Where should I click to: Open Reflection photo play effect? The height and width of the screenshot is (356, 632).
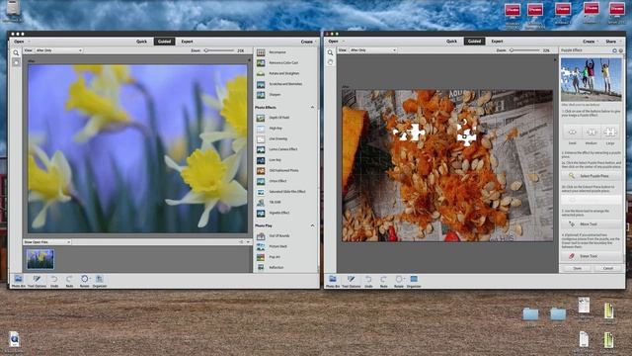click(276, 267)
